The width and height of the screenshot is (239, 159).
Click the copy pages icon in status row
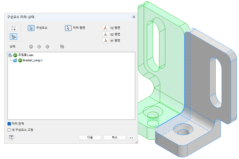point(62,47)
